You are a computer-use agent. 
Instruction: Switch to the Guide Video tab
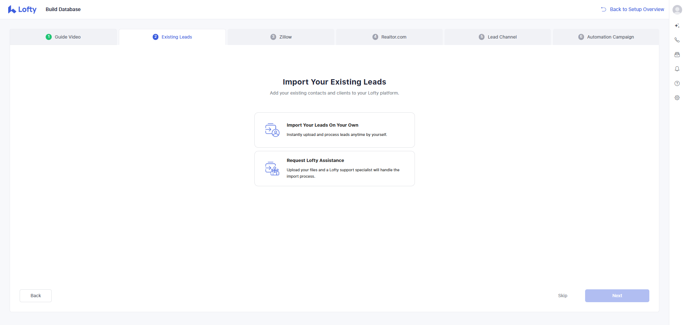pos(64,37)
